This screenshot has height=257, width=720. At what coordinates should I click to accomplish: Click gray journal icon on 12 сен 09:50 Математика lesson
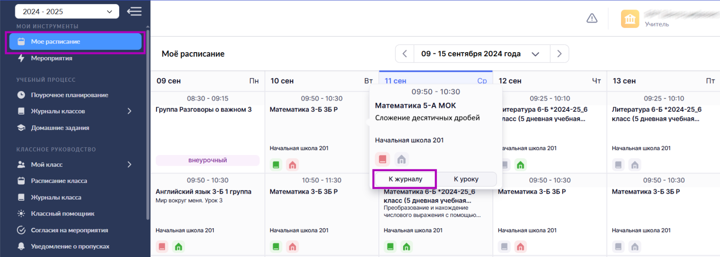pos(504,247)
